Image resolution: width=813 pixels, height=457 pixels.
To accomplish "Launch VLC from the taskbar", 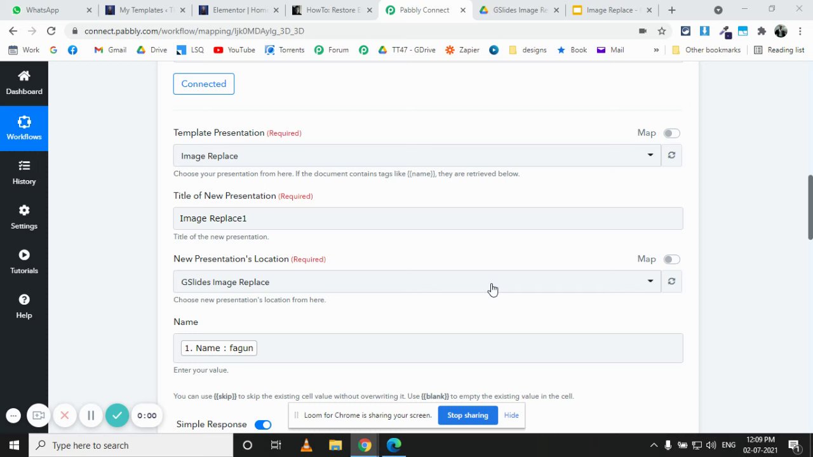I will [x=306, y=445].
